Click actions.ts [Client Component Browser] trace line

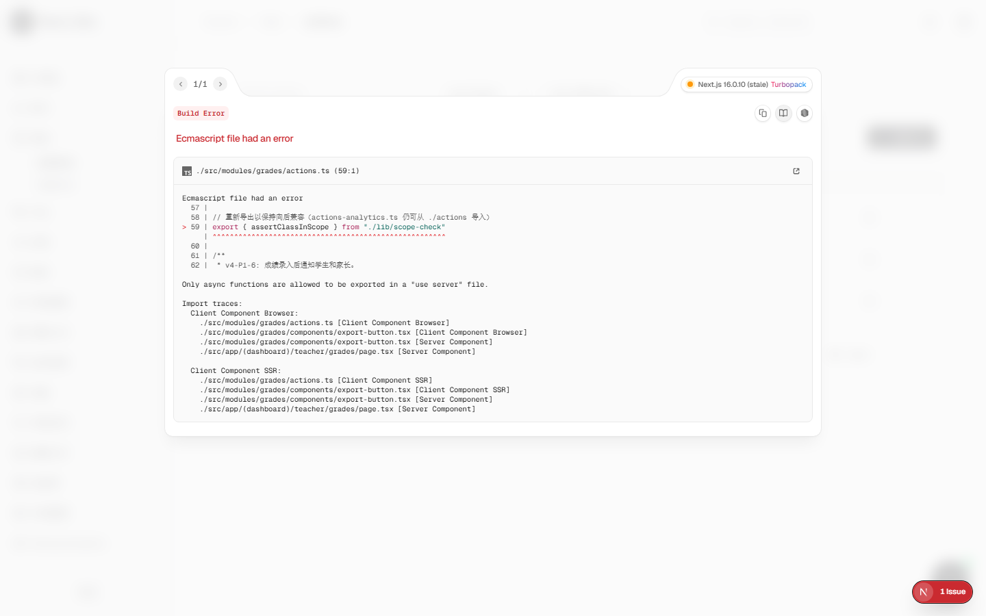pos(325,323)
